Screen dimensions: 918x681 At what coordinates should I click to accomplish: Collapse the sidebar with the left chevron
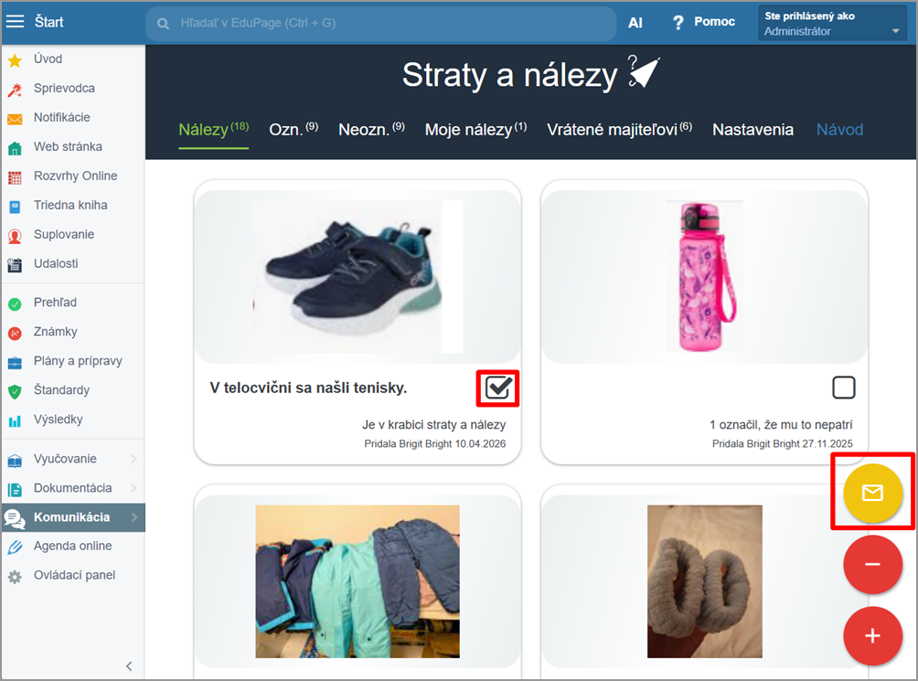pyautogui.click(x=129, y=665)
